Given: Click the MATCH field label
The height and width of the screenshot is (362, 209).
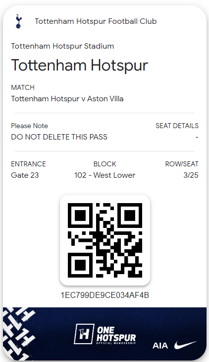Looking at the screenshot, I should coord(23,87).
